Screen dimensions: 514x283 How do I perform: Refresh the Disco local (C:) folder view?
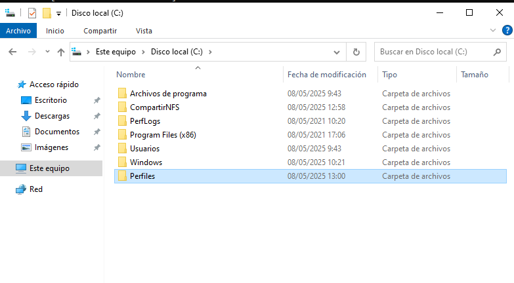coord(356,52)
